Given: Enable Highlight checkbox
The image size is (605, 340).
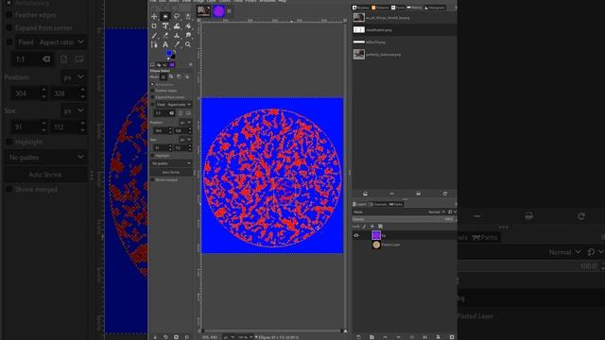Looking at the screenshot, I should pyautogui.click(x=152, y=155).
